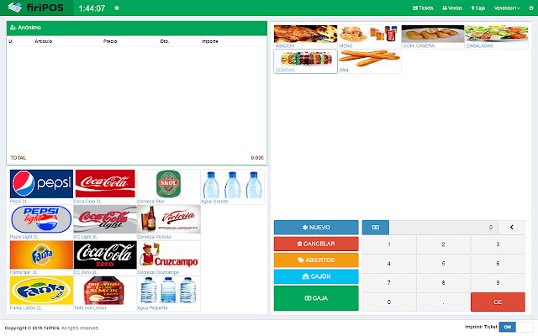Select the PAN category
This screenshot has width=538, height=336.
[370, 61]
